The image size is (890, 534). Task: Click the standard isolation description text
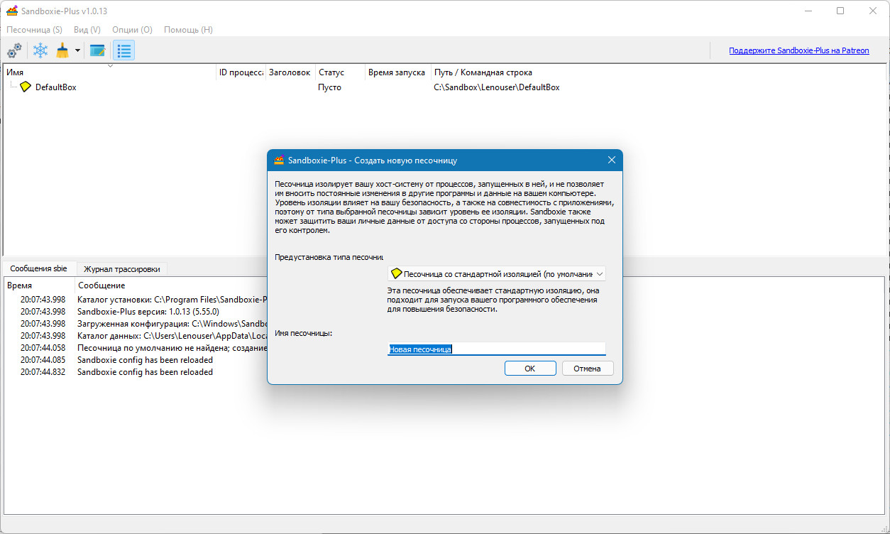click(x=494, y=300)
